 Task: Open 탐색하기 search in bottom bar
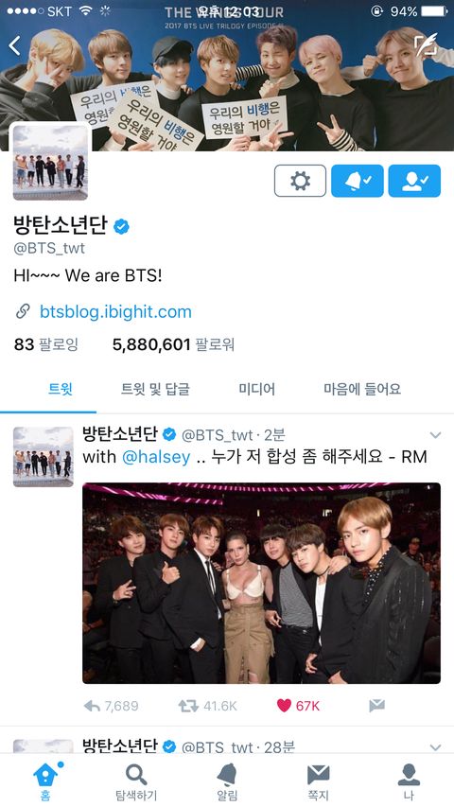pos(136,781)
